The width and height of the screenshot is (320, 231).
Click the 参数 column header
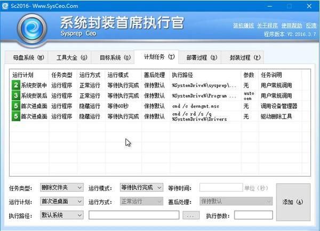(249, 75)
